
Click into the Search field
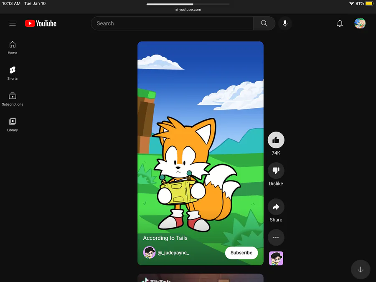point(172,23)
